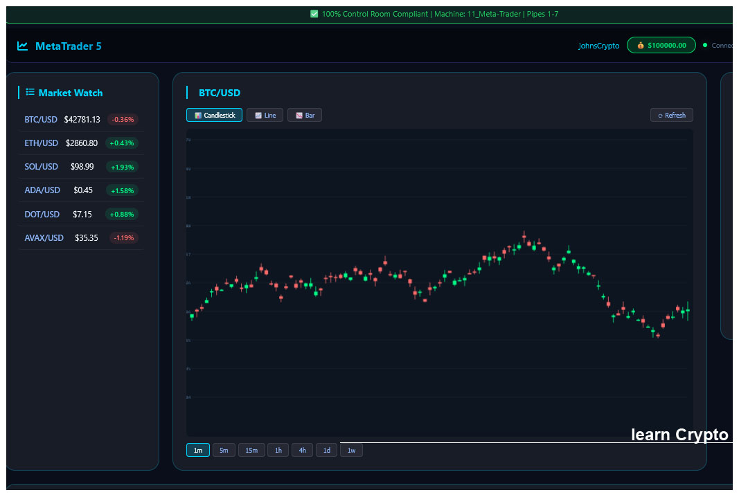Click the ETH price $2860.80

pos(82,143)
